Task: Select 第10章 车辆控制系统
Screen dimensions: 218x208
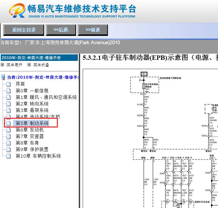Action: (x=38, y=156)
